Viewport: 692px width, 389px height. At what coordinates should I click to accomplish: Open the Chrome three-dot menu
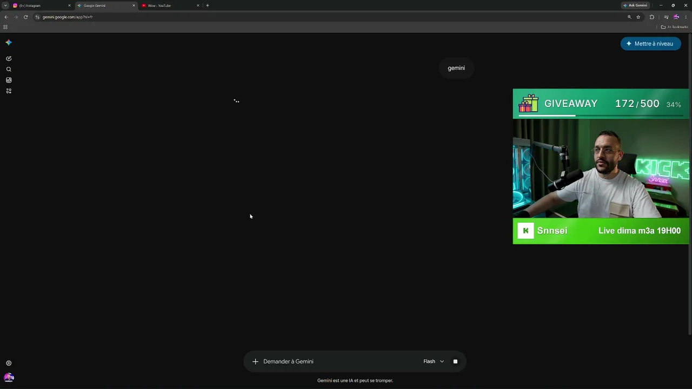coord(686,17)
